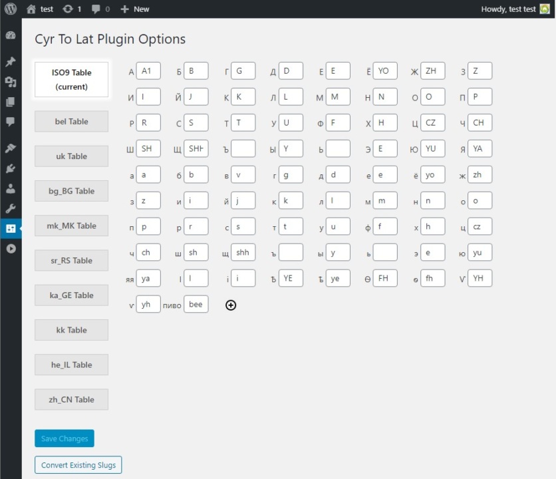
Task: Open the Users sidebar icon
Action: click(11, 188)
